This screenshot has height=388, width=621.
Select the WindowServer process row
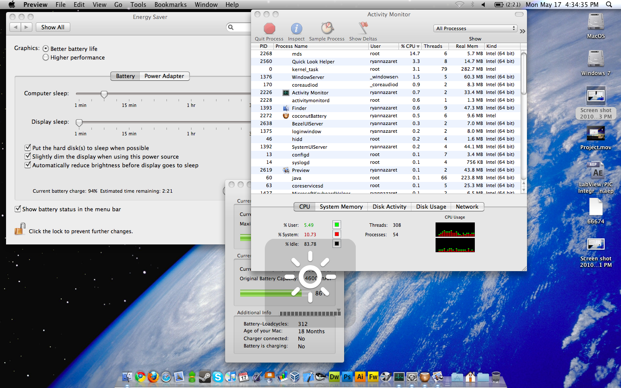(386, 77)
